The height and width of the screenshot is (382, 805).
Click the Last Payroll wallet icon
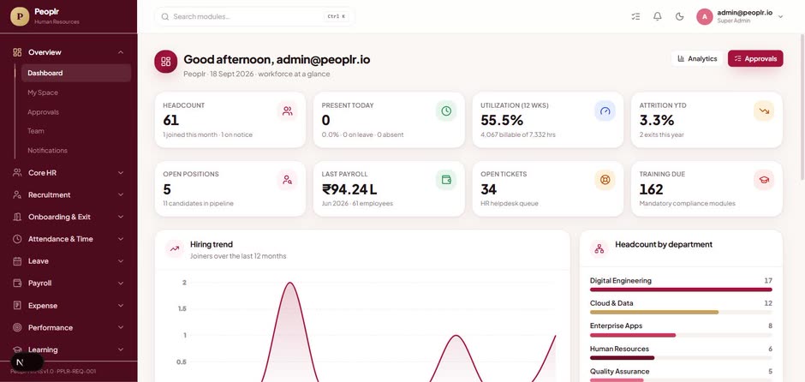[x=446, y=180]
